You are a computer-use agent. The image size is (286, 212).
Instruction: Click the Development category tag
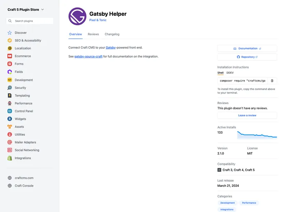(227, 203)
